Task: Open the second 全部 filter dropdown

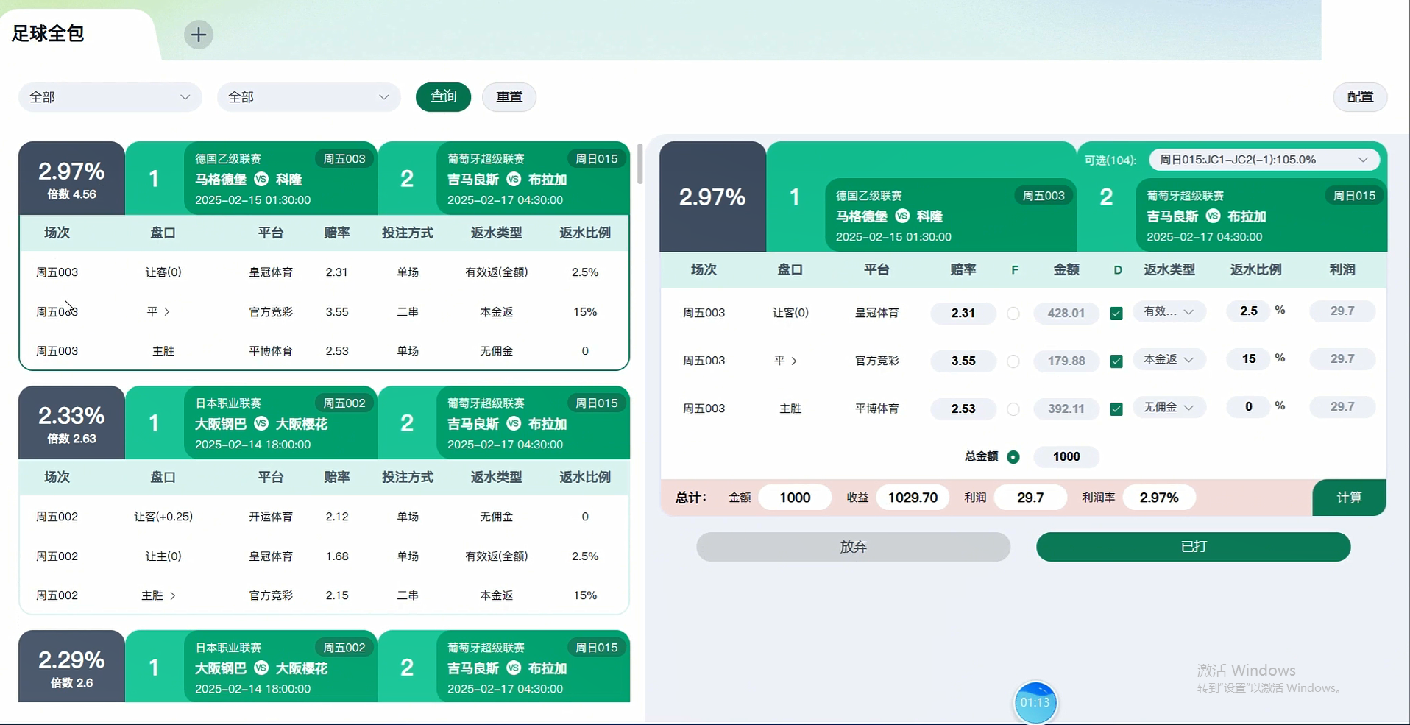Action: point(308,96)
